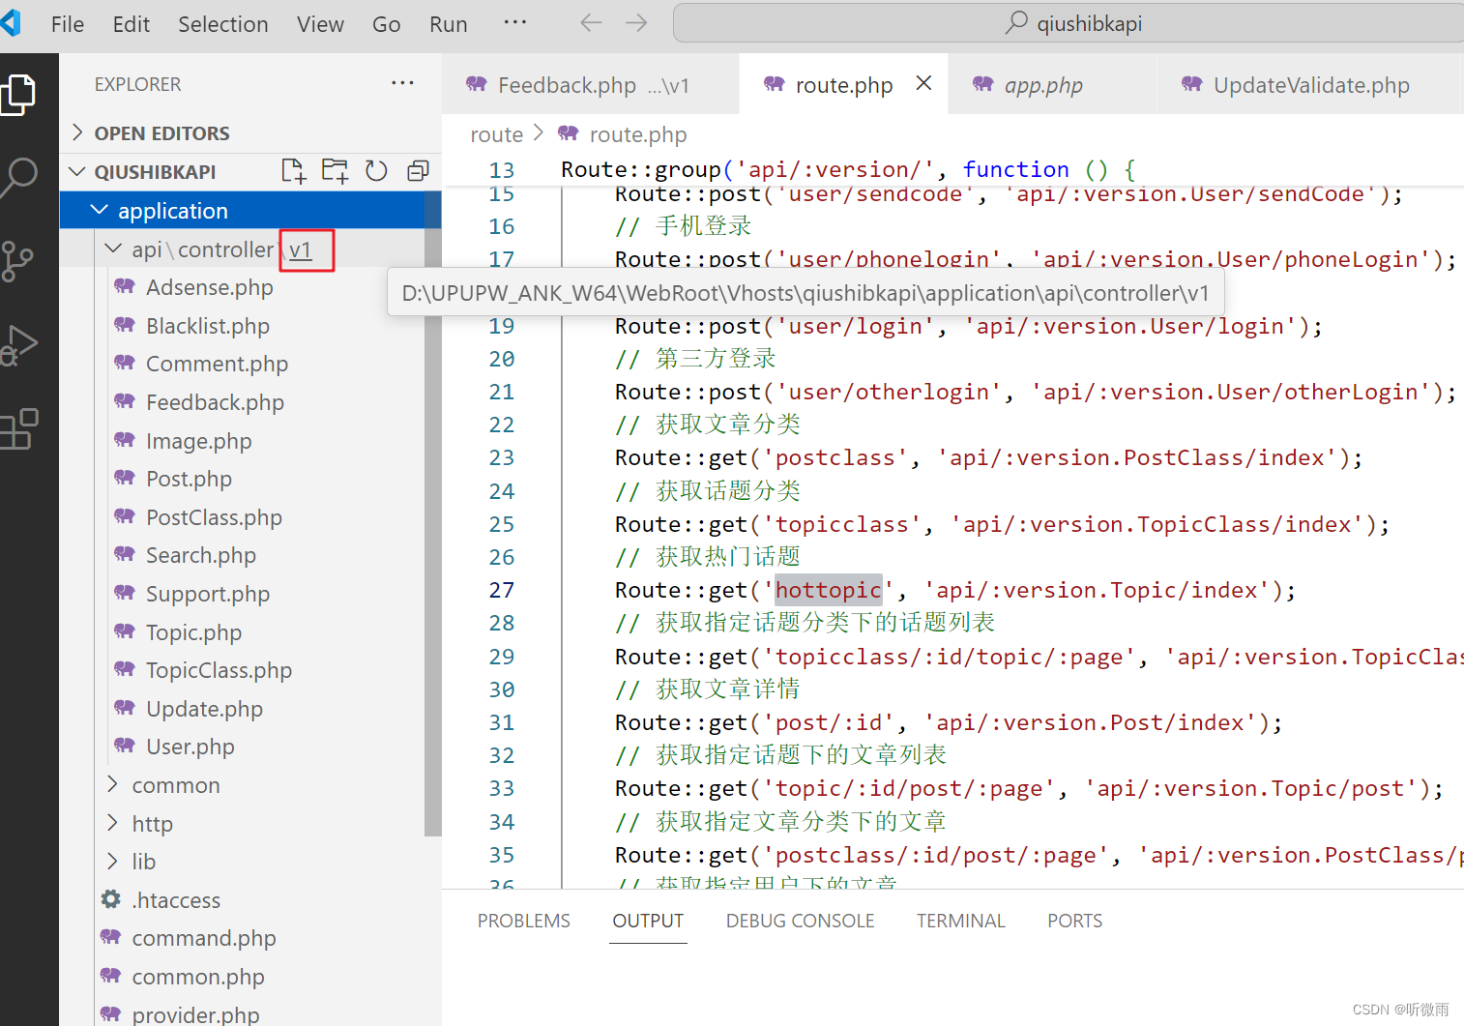Open the Selection menu
This screenshot has height=1026, width=1464.
click(x=223, y=24)
